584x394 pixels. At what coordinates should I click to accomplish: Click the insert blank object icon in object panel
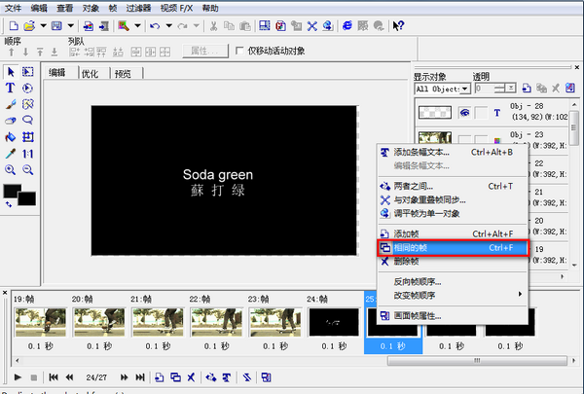[527, 89]
